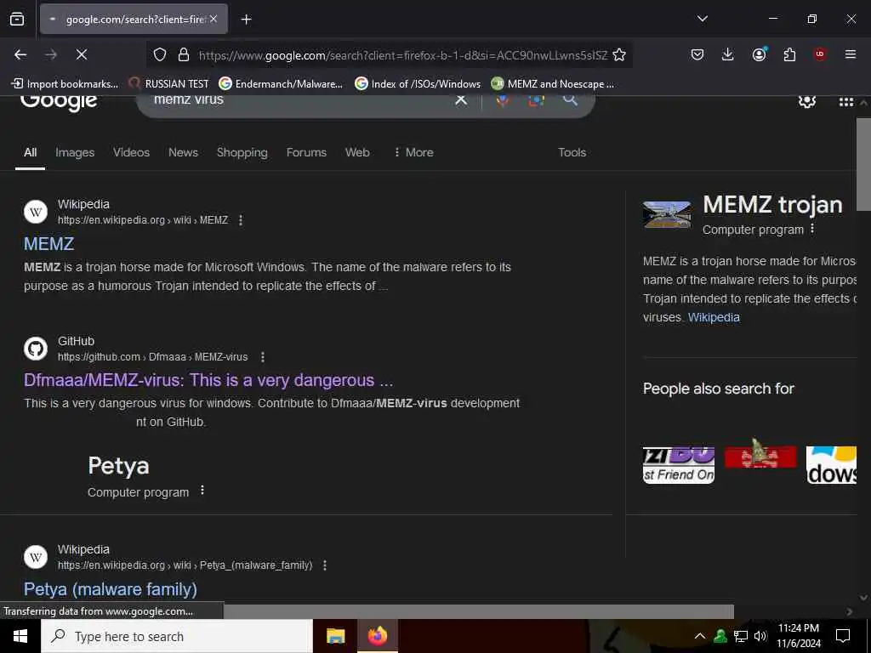Search by image with Lens
The image size is (871, 653).
536,100
